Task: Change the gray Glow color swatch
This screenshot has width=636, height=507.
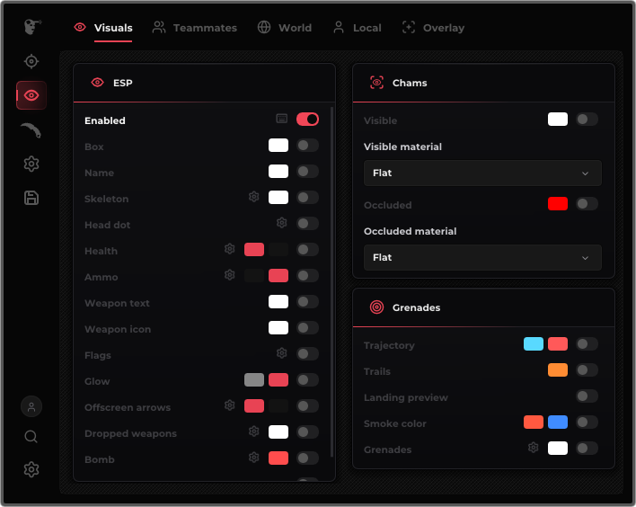Action: coord(254,380)
